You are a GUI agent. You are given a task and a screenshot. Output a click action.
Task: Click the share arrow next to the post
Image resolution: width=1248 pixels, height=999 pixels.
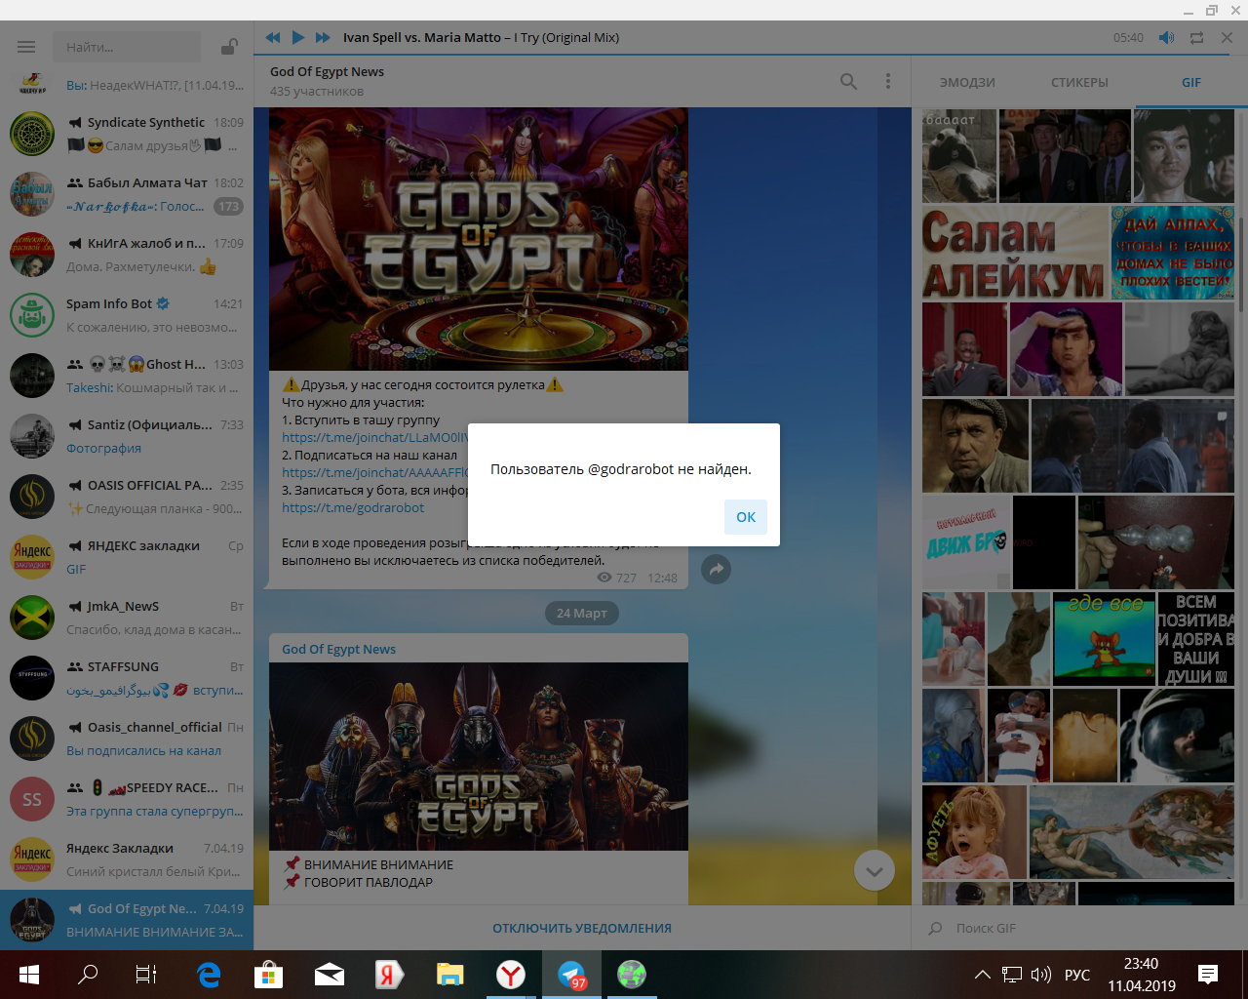[x=717, y=570]
